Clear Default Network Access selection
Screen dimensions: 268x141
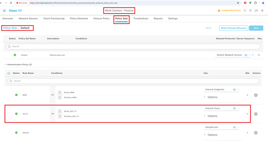tap(246, 55)
